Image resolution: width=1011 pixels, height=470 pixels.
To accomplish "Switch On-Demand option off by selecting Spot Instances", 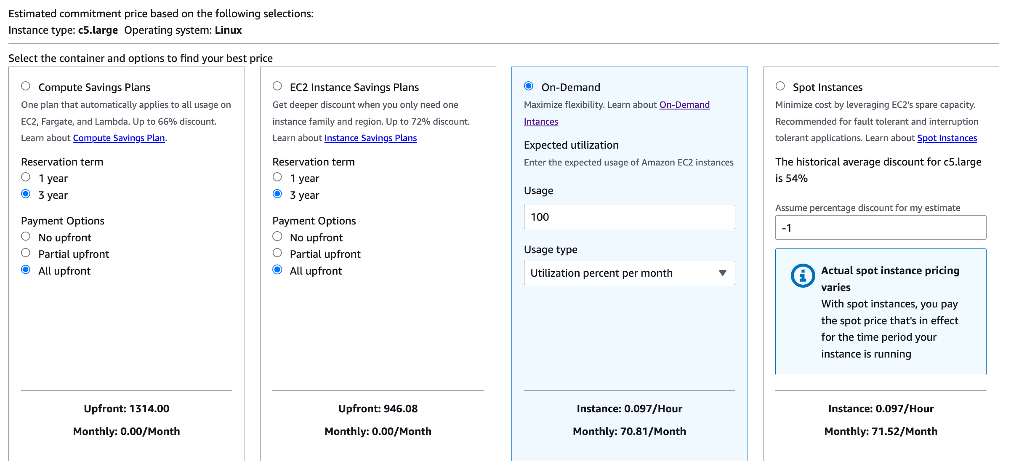I will coord(781,86).
